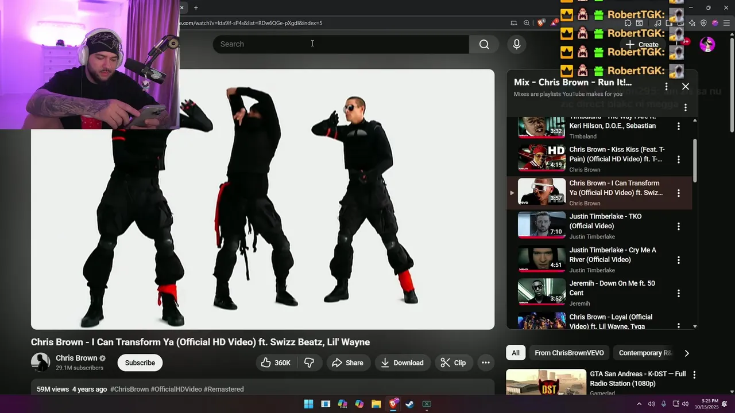
Task: Open options for Cry Me A River item
Action: pos(678,260)
